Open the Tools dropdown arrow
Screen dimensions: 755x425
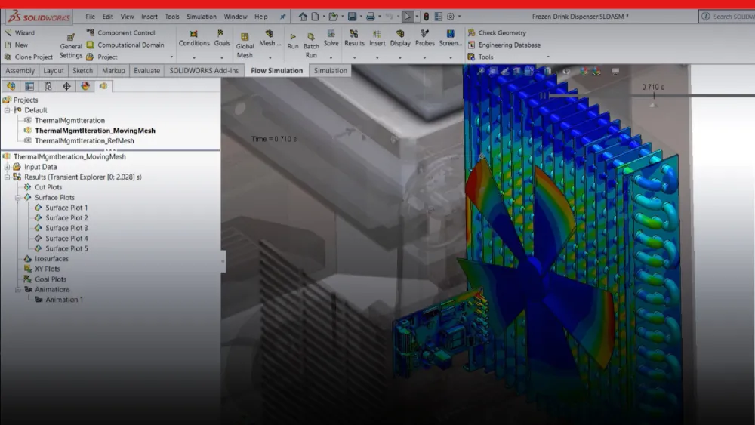point(547,57)
